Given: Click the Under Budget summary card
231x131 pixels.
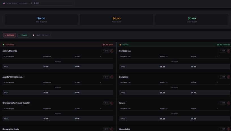Looking at the screenshot, I should click(192, 19).
